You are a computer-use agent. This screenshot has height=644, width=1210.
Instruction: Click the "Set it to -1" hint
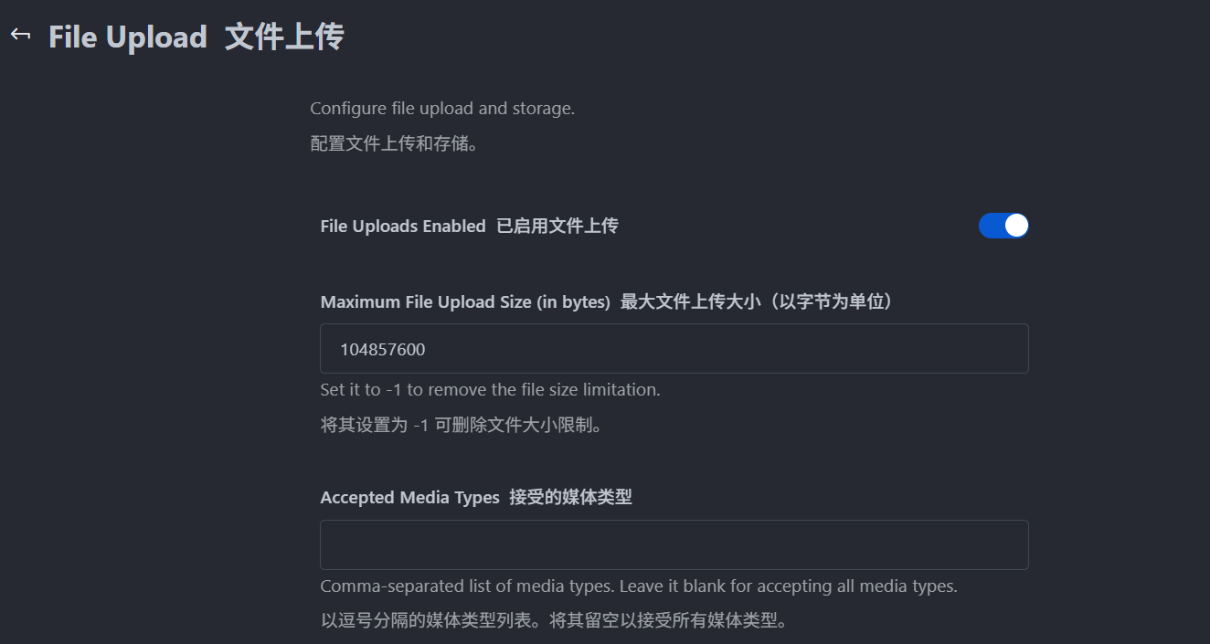point(490,390)
